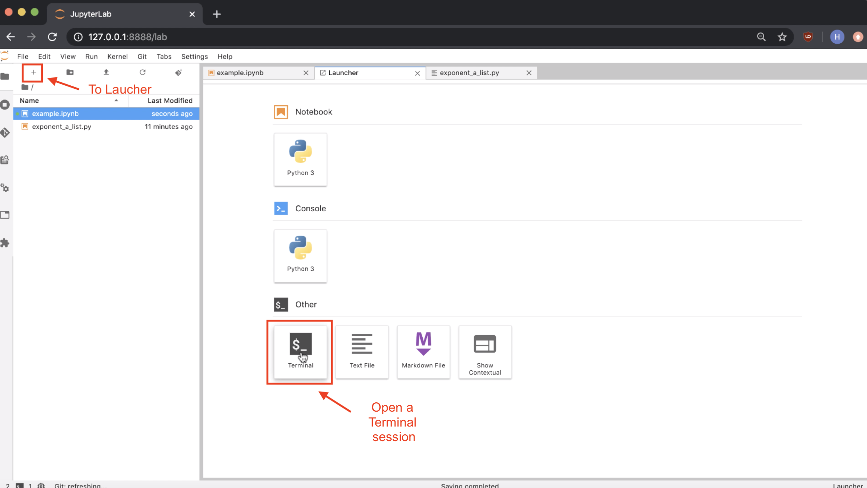
Task: Bookmark the page with the star icon
Action: coord(782,37)
